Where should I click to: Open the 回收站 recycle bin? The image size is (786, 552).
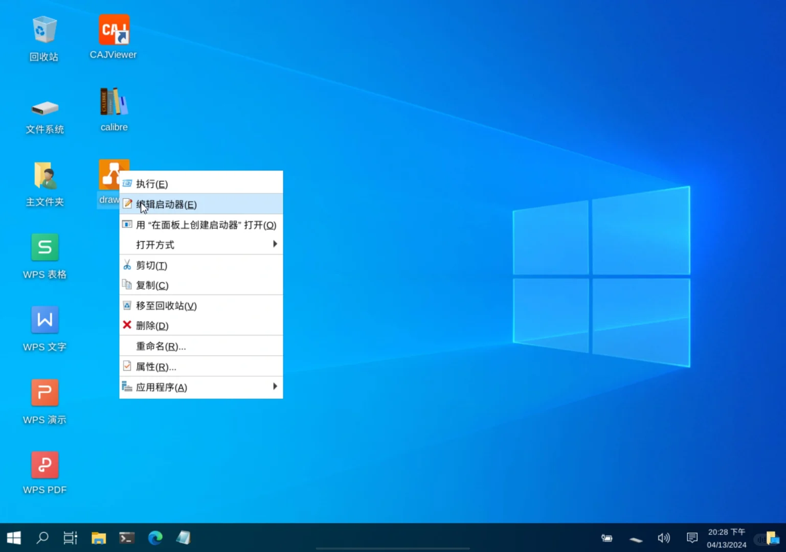[43, 28]
